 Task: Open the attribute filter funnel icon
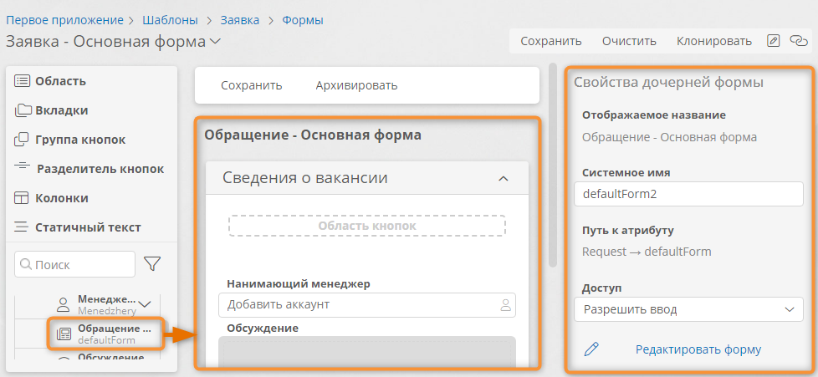[151, 264]
